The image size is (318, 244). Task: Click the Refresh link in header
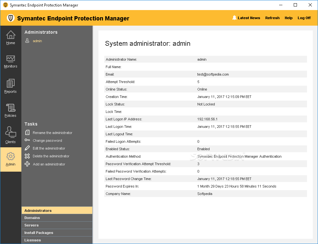click(x=272, y=18)
